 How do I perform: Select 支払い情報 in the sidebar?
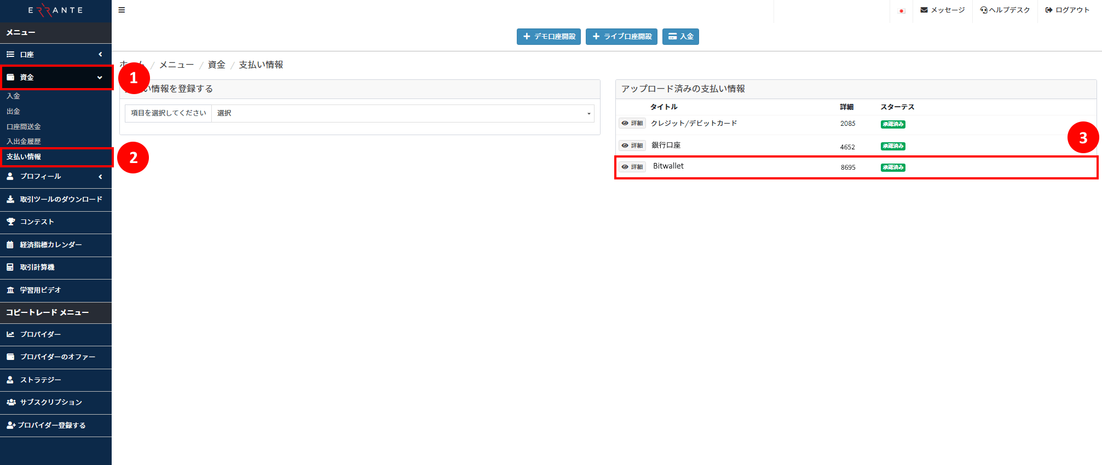click(24, 157)
